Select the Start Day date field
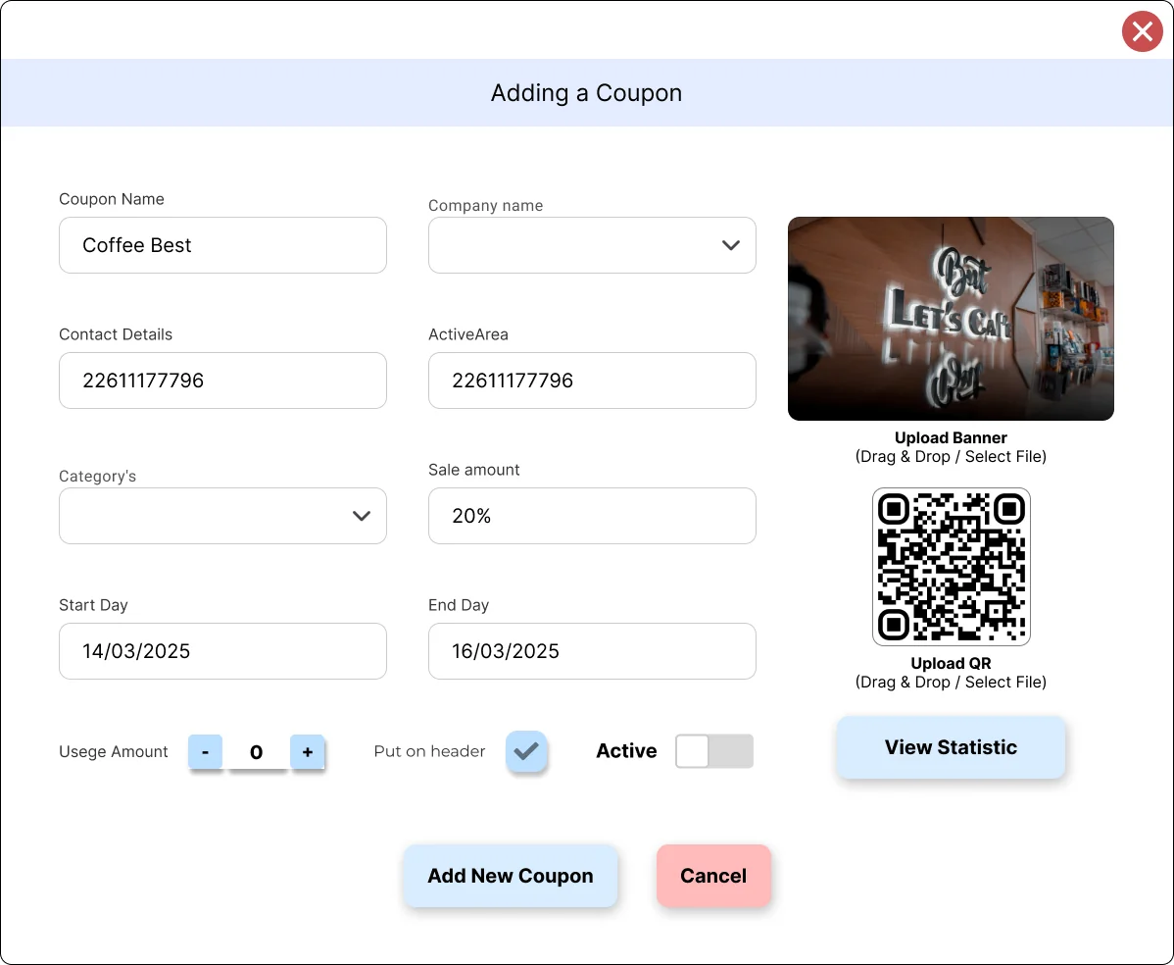Image resolution: width=1174 pixels, height=965 pixels. [222, 651]
